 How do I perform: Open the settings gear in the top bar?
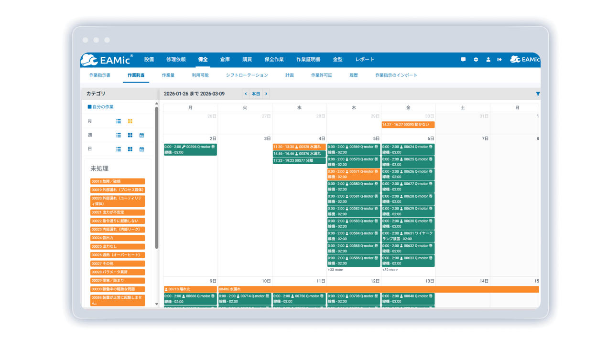[476, 59]
